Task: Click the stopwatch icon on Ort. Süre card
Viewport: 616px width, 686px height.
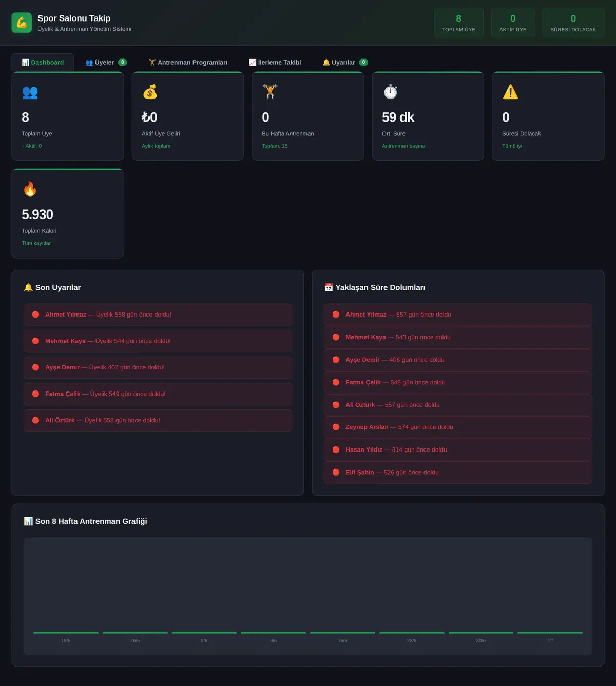Action: (390, 92)
